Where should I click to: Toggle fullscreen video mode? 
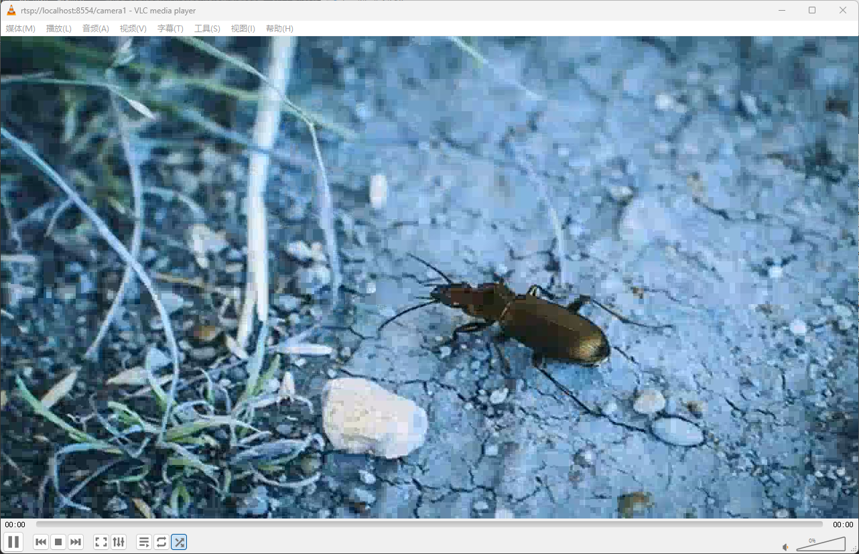pos(101,542)
